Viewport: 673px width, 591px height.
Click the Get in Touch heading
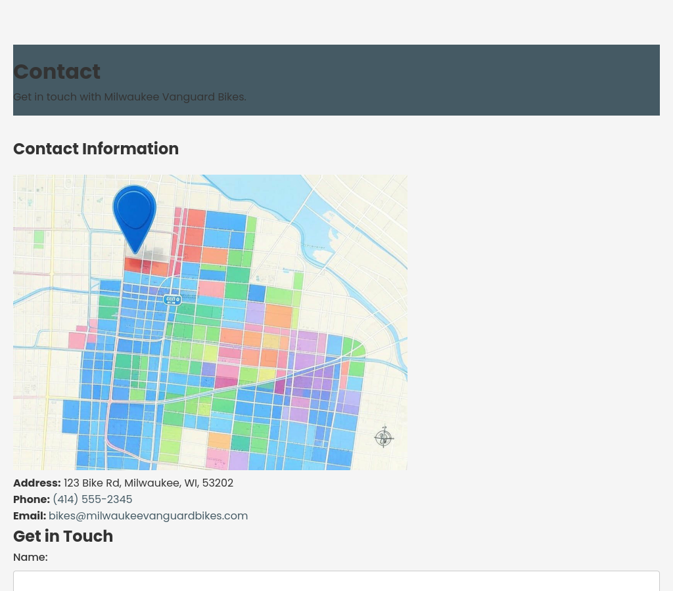tap(63, 536)
